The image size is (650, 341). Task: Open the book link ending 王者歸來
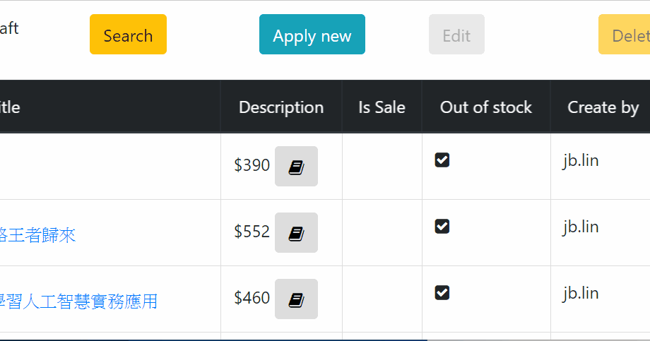[x=37, y=235]
